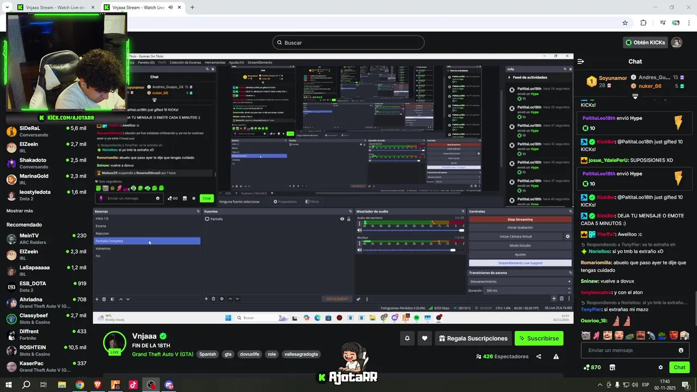Expand the chat leaderboard chevron

click(635, 96)
